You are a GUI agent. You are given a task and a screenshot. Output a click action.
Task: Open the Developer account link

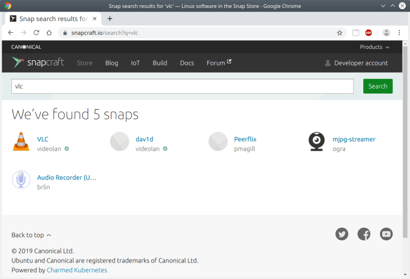coord(361,63)
